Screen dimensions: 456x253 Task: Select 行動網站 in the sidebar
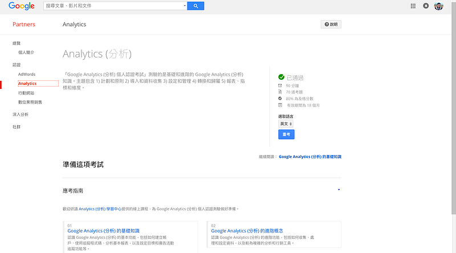[26, 93]
